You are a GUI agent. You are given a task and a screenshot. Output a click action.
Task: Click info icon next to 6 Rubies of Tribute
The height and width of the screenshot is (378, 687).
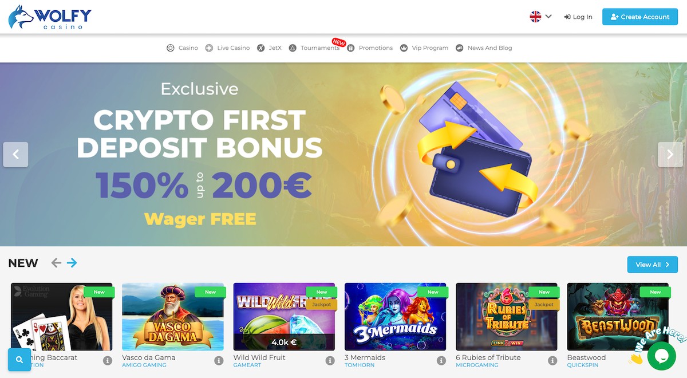point(552,361)
